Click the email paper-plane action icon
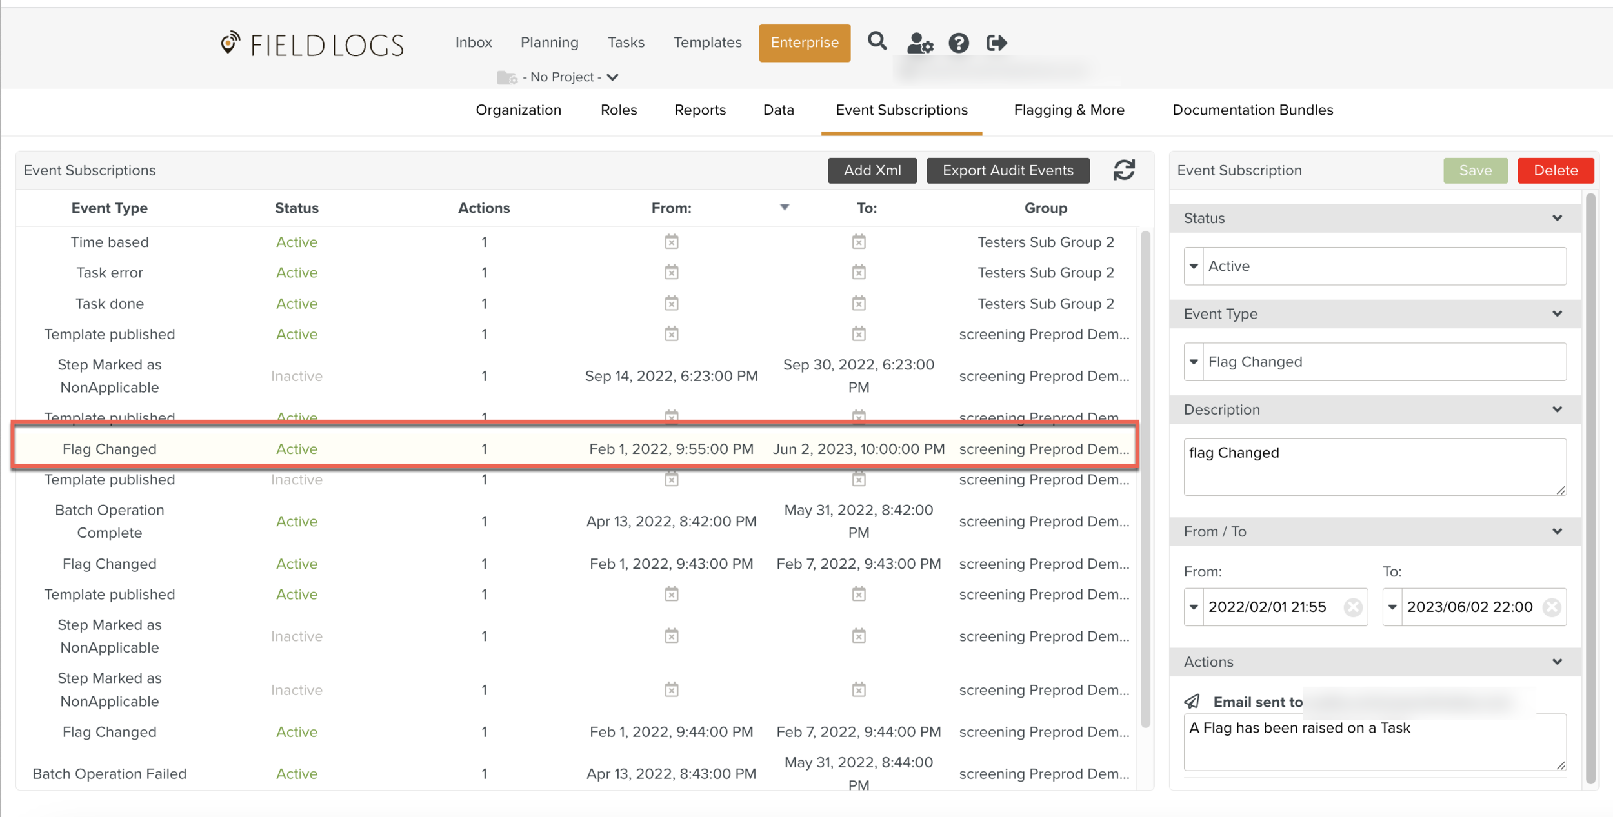This screenshot has width=1613, height=817. (1192, 702)
